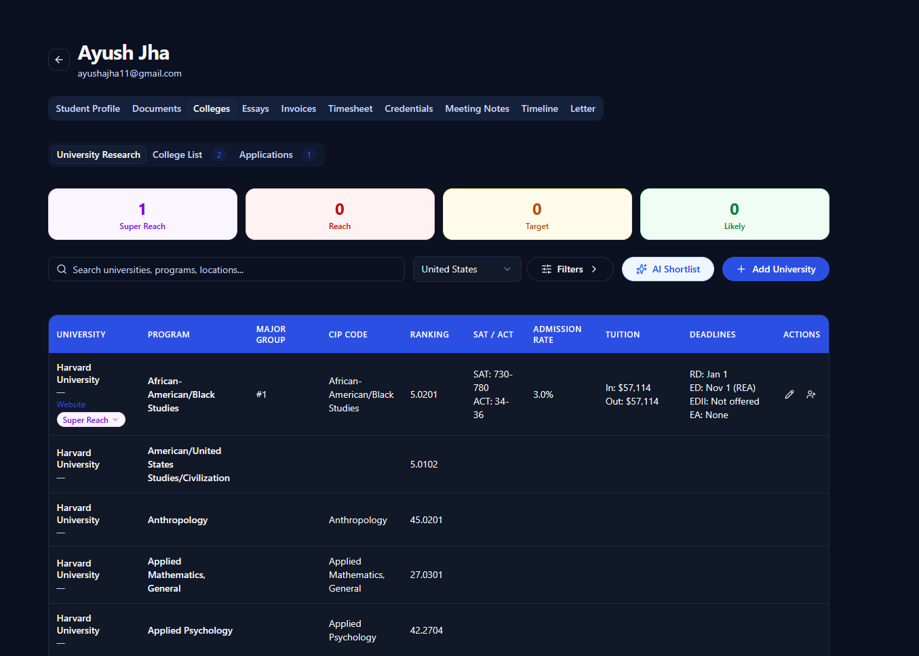The image size is (919, 656).
Task: Select the Colleges tab
Action: pos(212,108)
